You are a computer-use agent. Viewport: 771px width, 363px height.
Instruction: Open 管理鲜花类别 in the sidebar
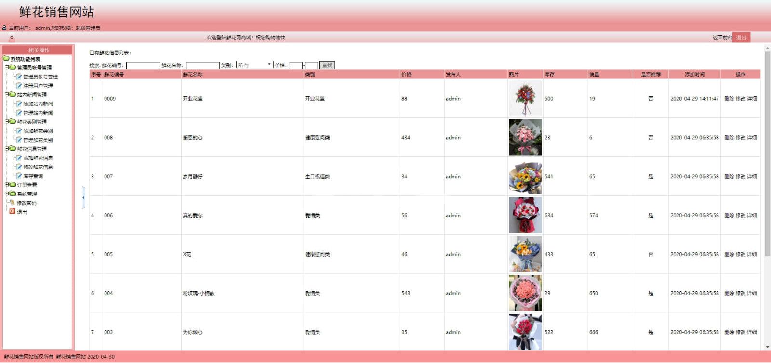click(38, 140)
